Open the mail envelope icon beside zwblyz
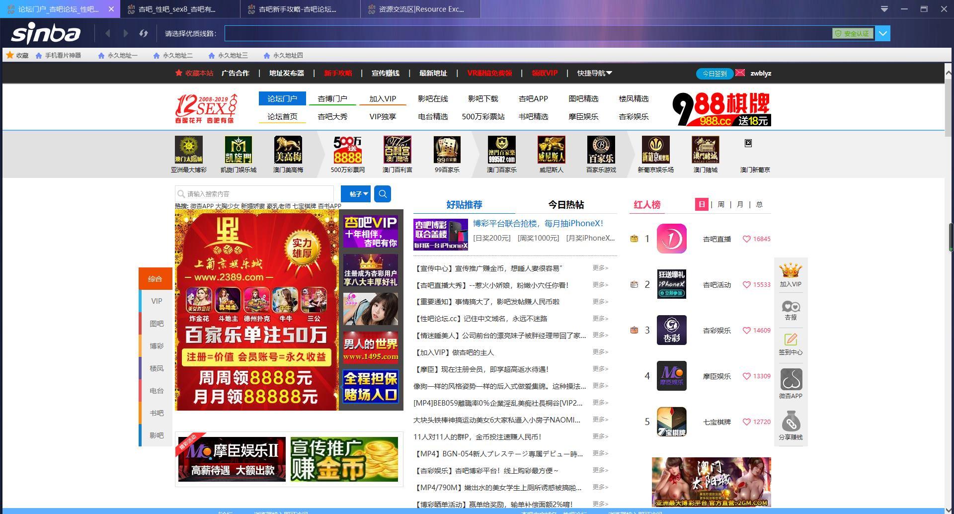 [x=740, y=73]
